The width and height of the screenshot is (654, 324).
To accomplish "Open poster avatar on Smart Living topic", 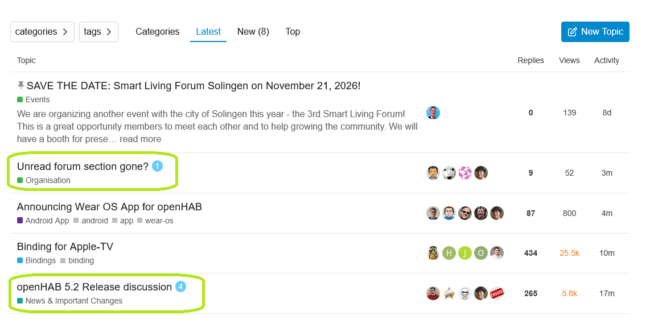I will click(433, 113).
